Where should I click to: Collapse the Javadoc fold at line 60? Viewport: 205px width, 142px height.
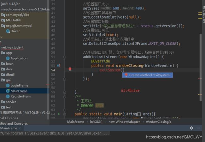(x=65, y=97)
